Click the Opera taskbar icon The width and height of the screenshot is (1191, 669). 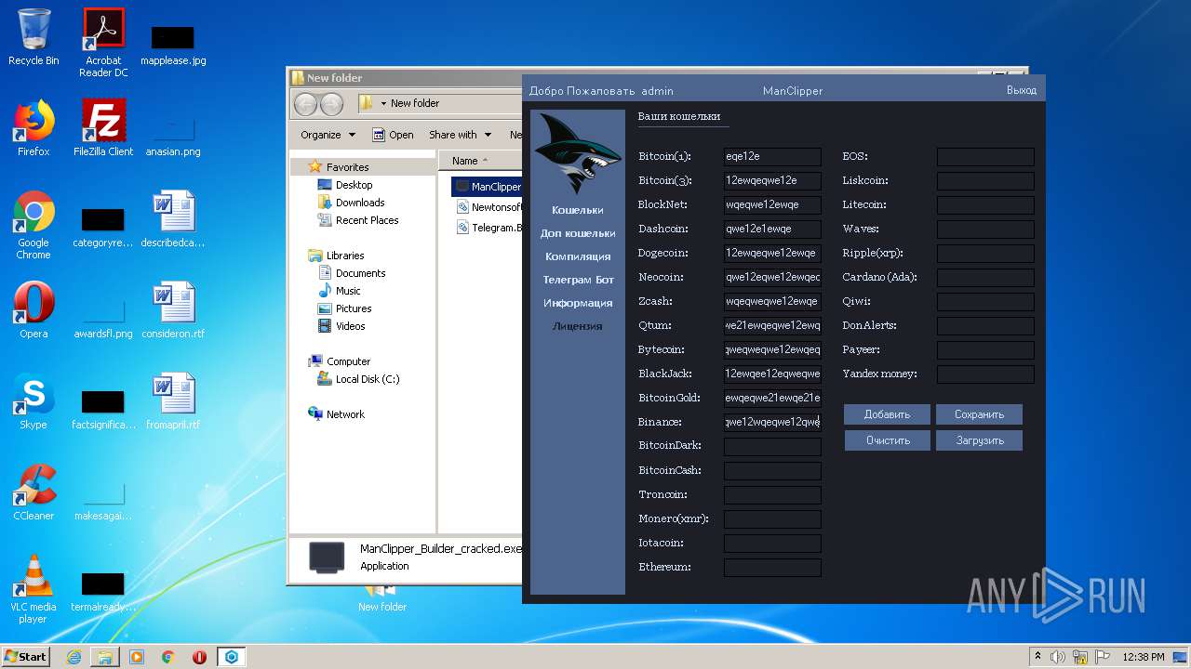click(x=199, y=657)
